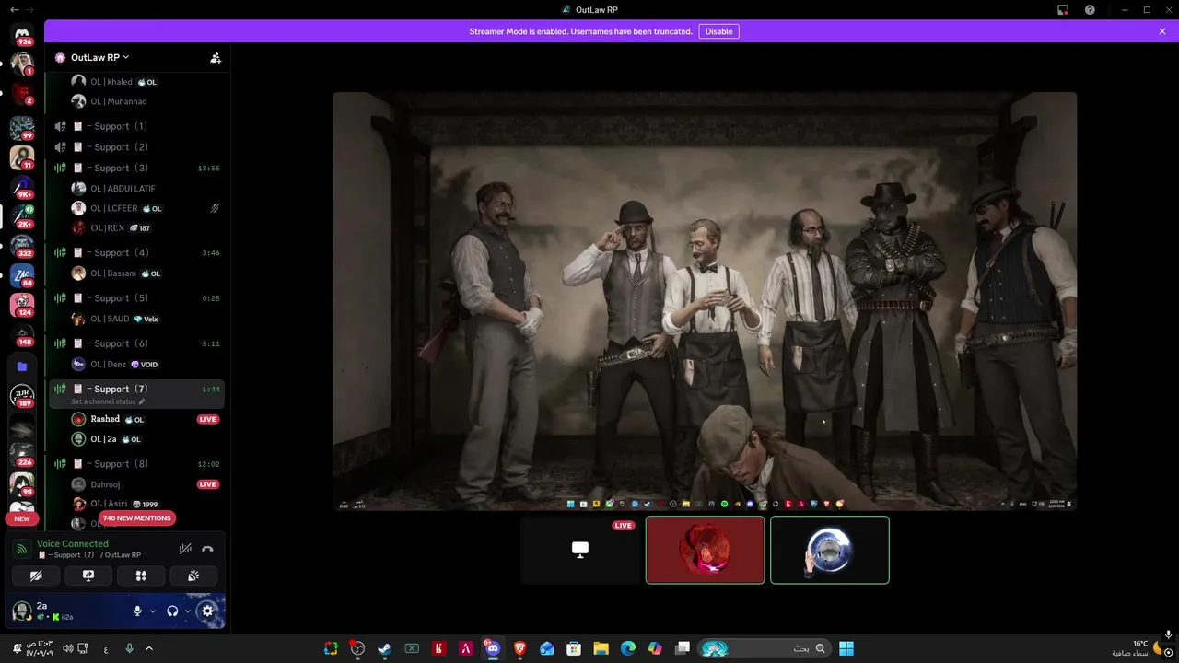
Task: Toggle camera on in voice panel
Action: click(36, 576)
